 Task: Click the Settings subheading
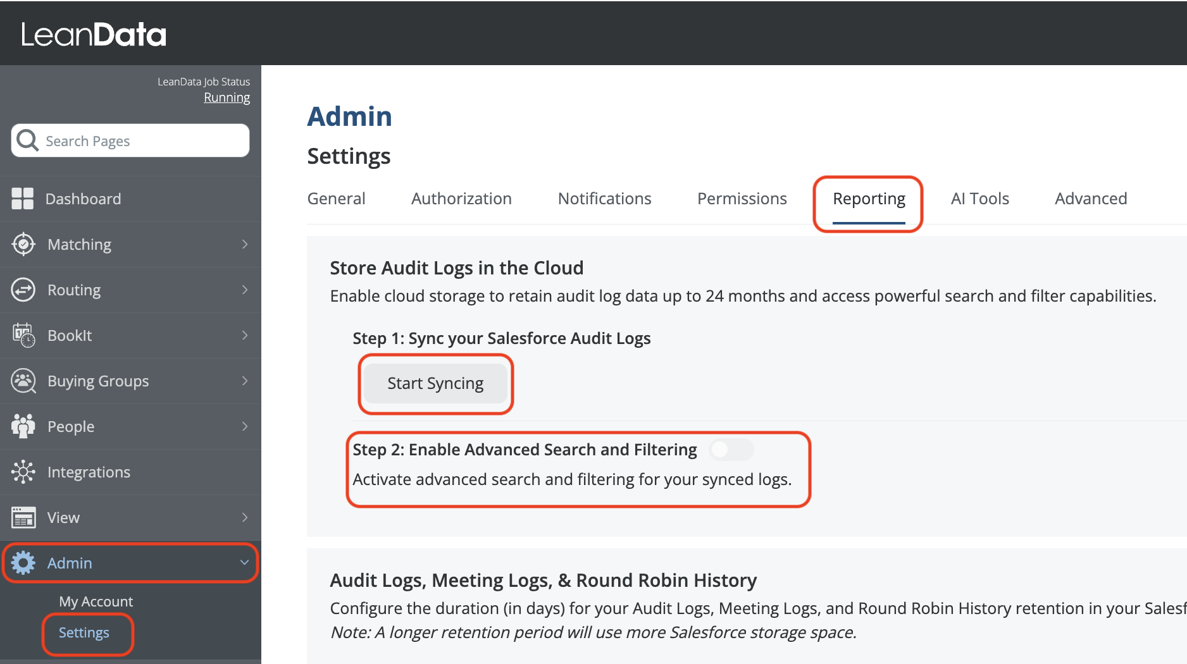pyautogui.click(x=349, y=156)
